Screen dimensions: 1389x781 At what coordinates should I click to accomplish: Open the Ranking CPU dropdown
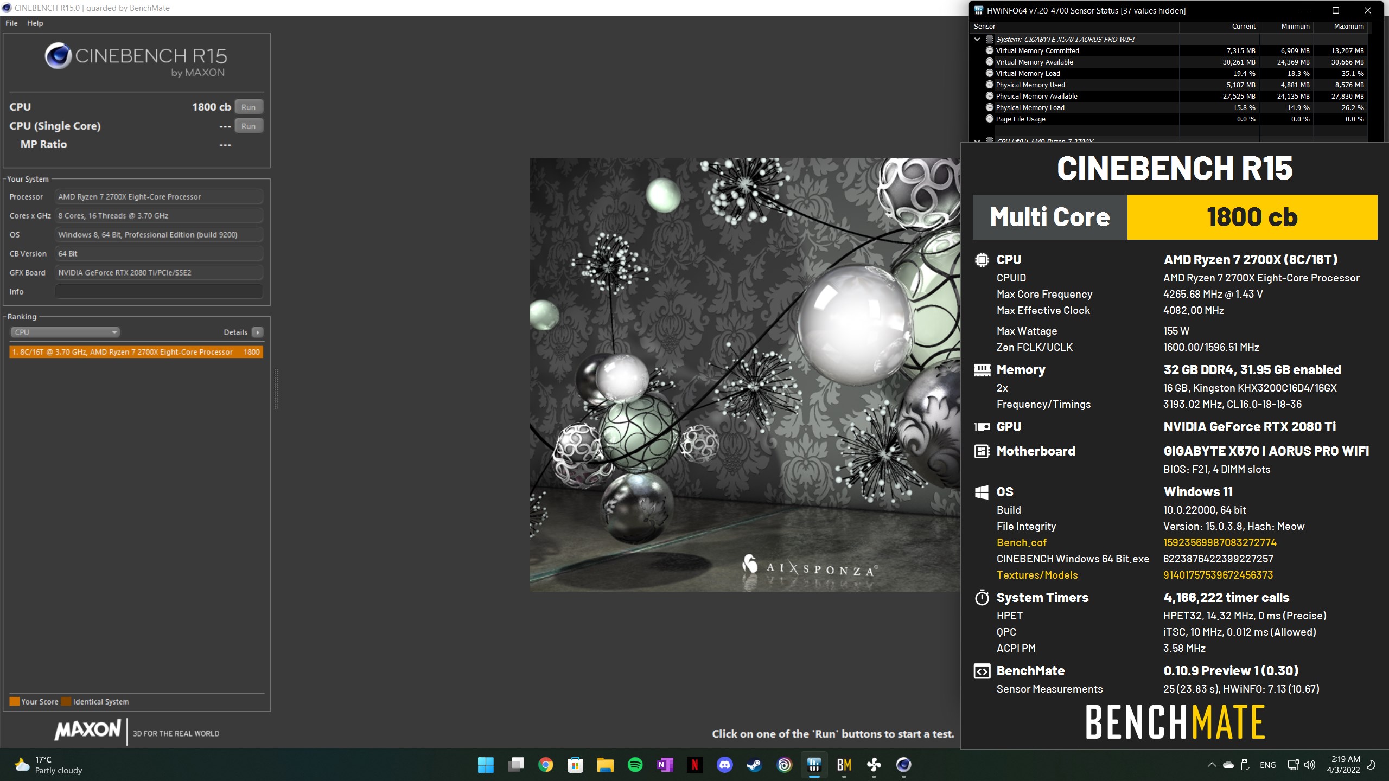tap(65, 332)
